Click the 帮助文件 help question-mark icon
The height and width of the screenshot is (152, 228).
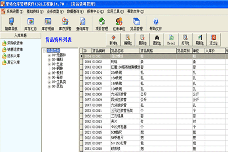[x=156, y=22]
